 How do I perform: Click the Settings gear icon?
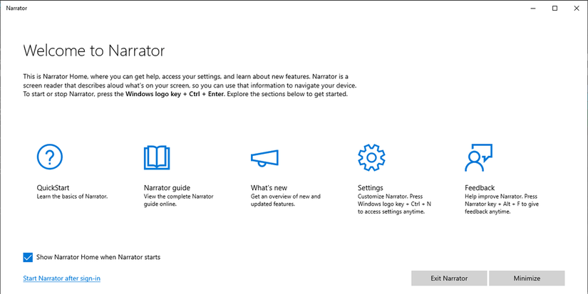[371, 157]
